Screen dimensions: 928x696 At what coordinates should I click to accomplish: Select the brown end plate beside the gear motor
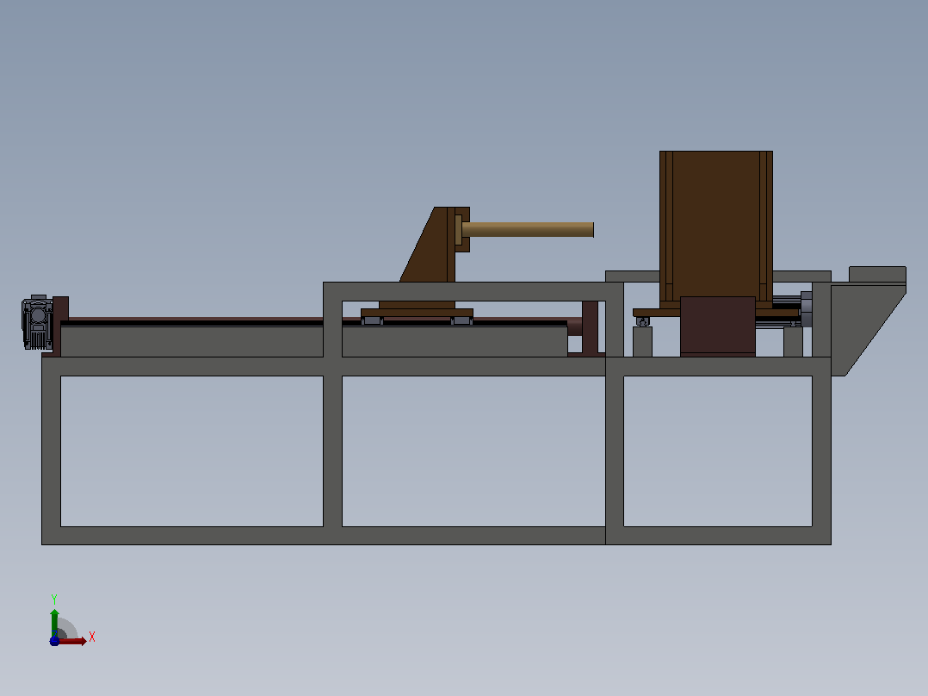pos(60,325)
